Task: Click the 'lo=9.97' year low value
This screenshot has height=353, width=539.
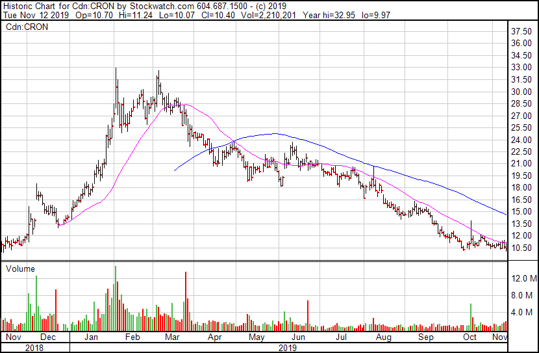Action: [376, 15]
